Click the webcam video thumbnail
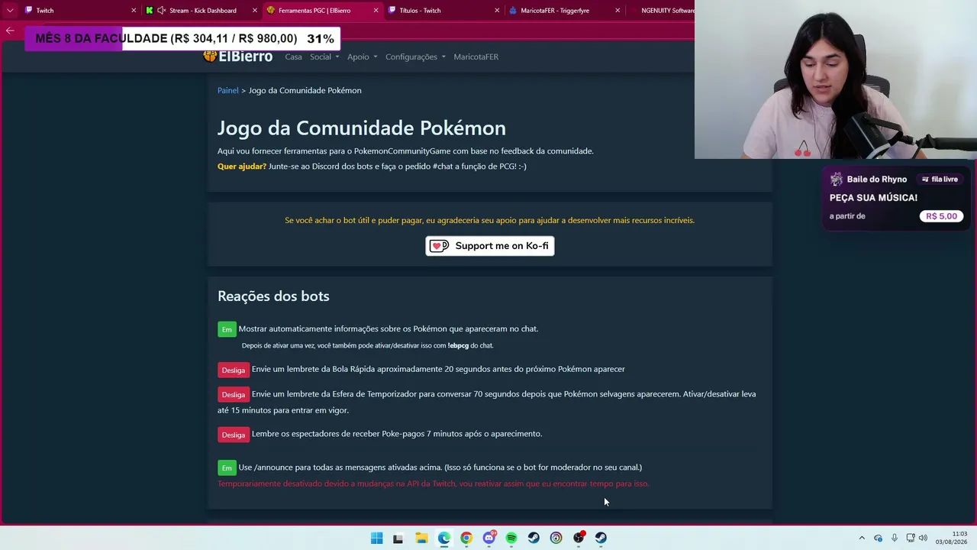 (836, 79)
